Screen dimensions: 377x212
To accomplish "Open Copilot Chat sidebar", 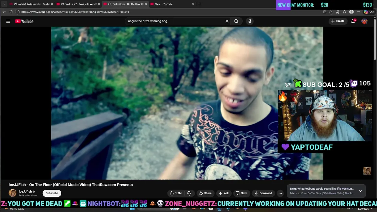I will click(x=369, y=12).
